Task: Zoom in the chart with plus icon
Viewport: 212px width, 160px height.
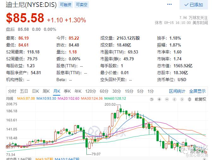Action: pyautogui.click(x=159, y=99)
